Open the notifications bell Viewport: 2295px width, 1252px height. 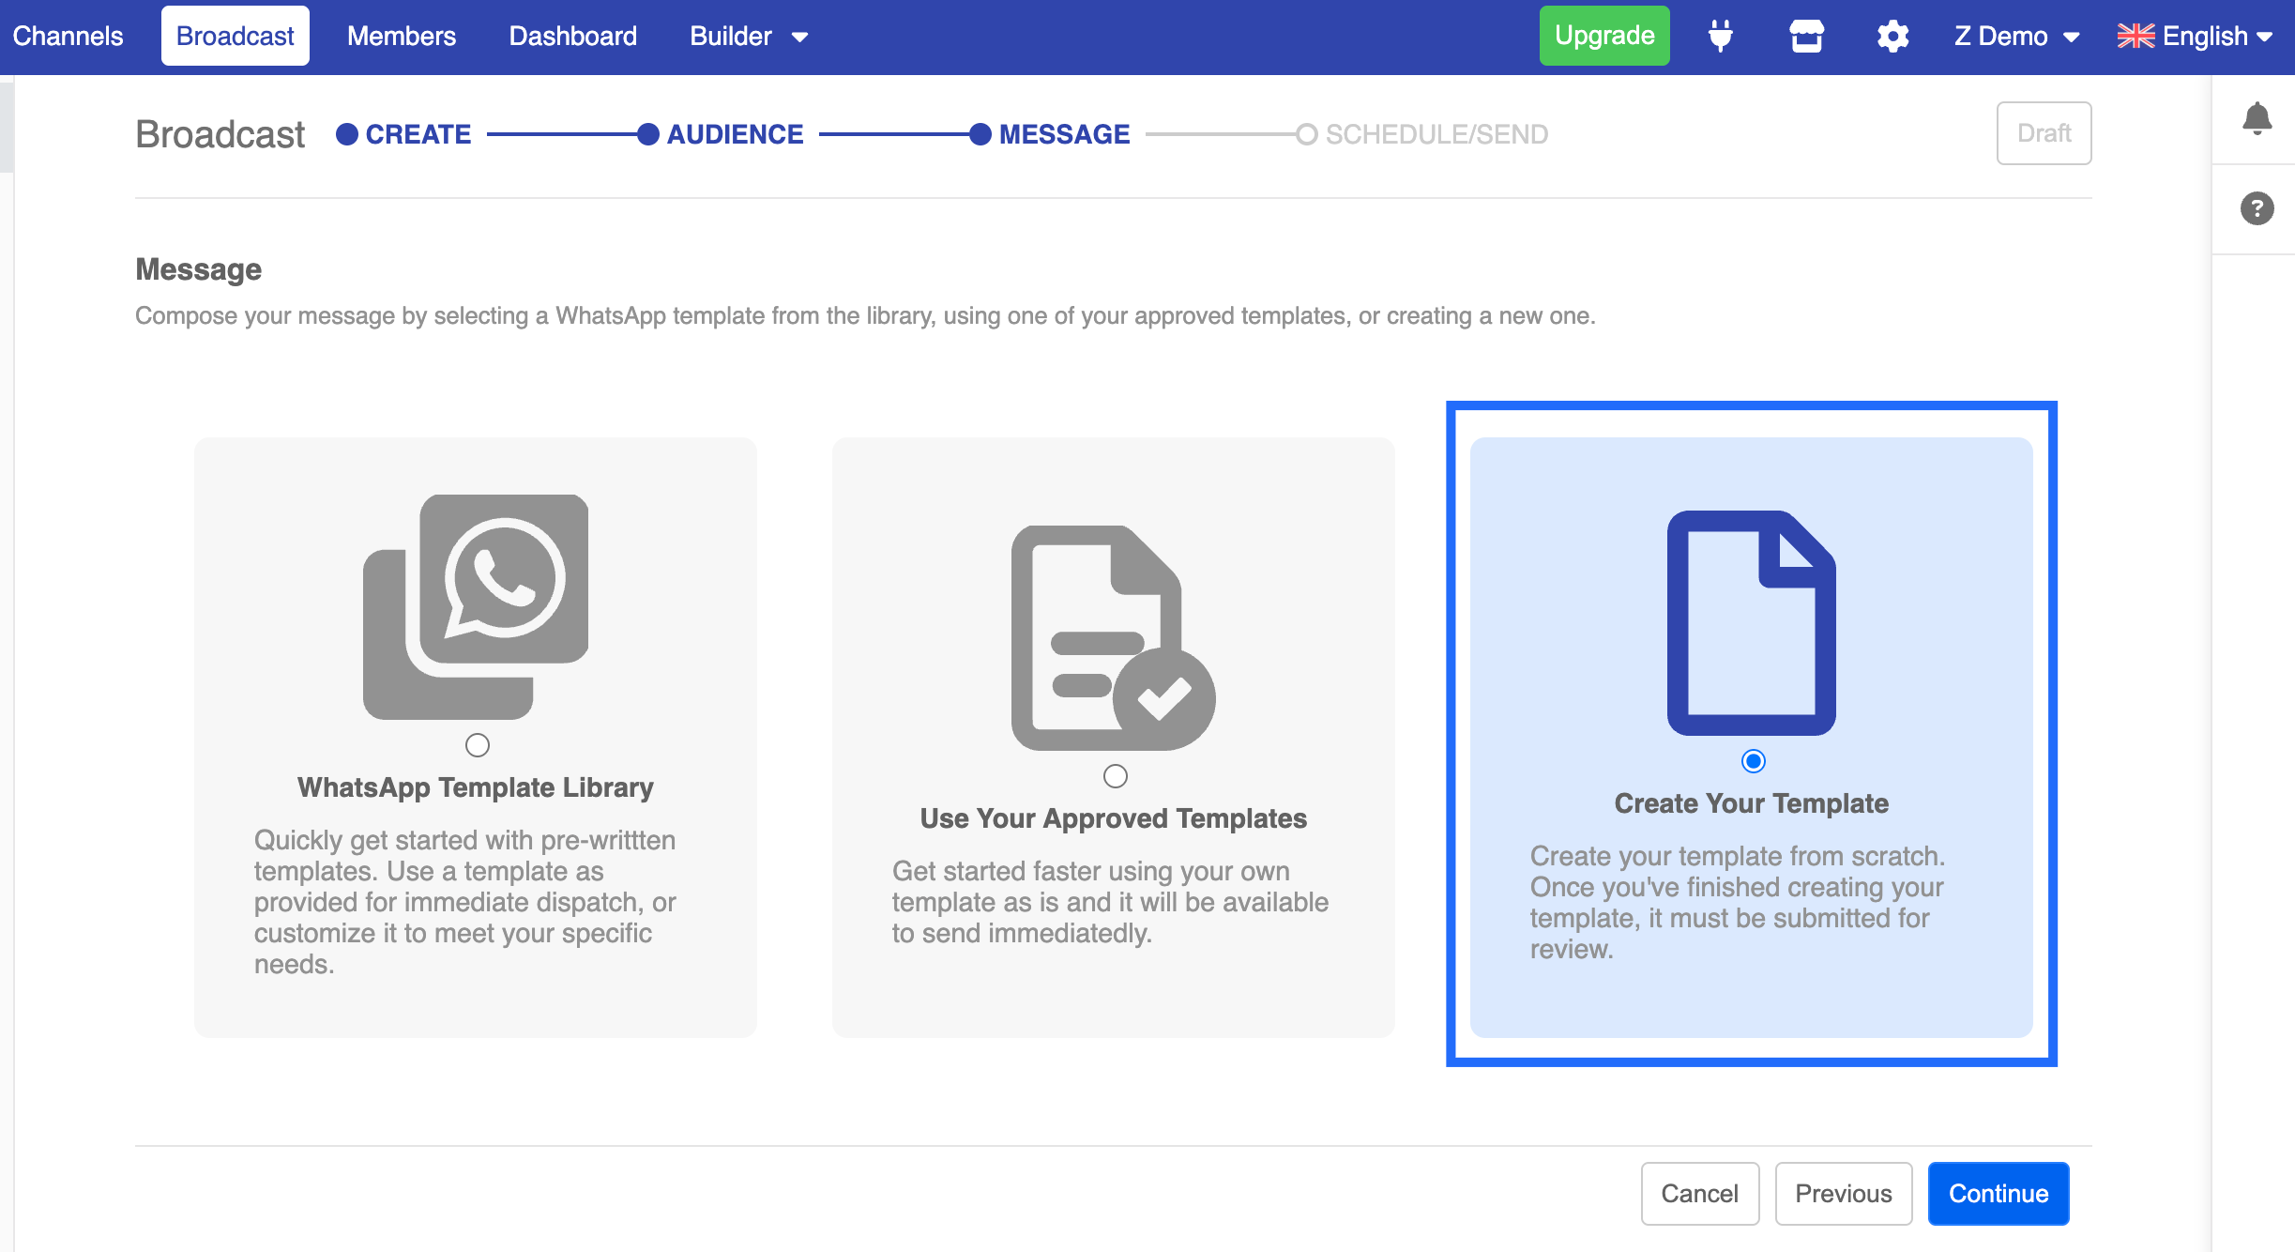tap(2257, 119)
